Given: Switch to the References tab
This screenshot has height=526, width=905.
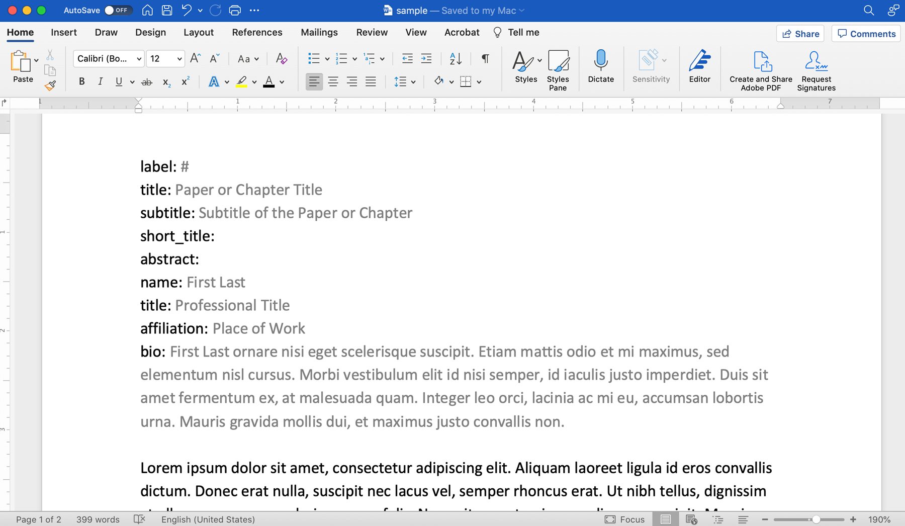Looking at the screenshot, I should click(257, 32).
